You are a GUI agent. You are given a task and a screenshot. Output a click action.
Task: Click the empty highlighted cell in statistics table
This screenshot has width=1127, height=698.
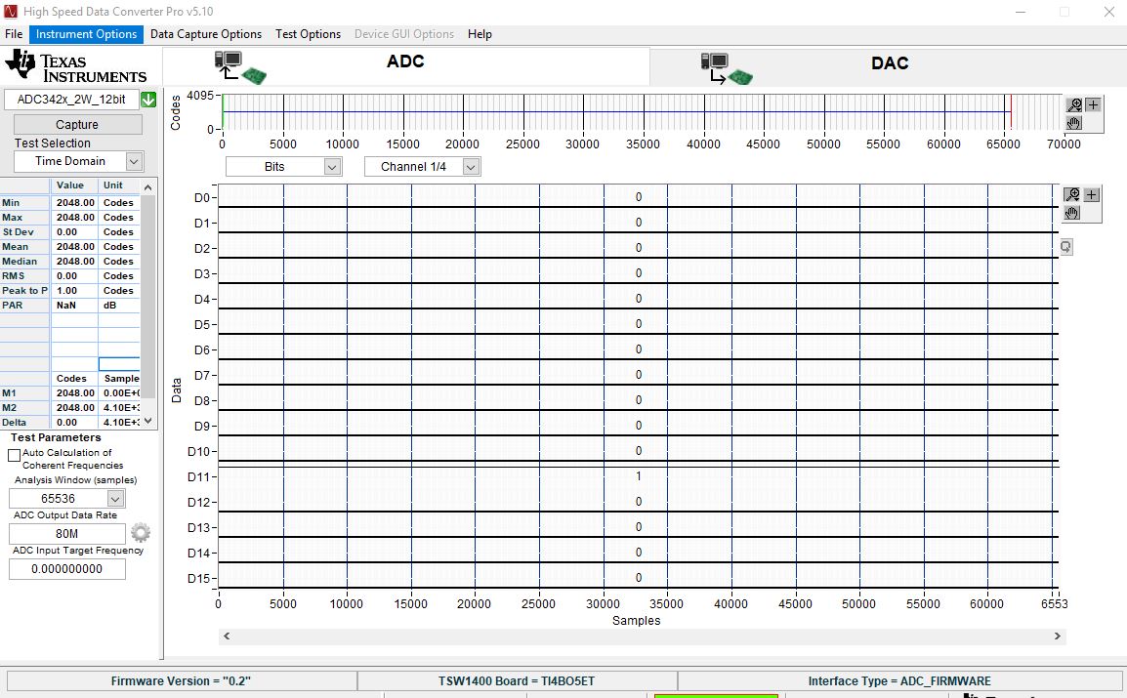pyautogui.click(x=118, y=364)
